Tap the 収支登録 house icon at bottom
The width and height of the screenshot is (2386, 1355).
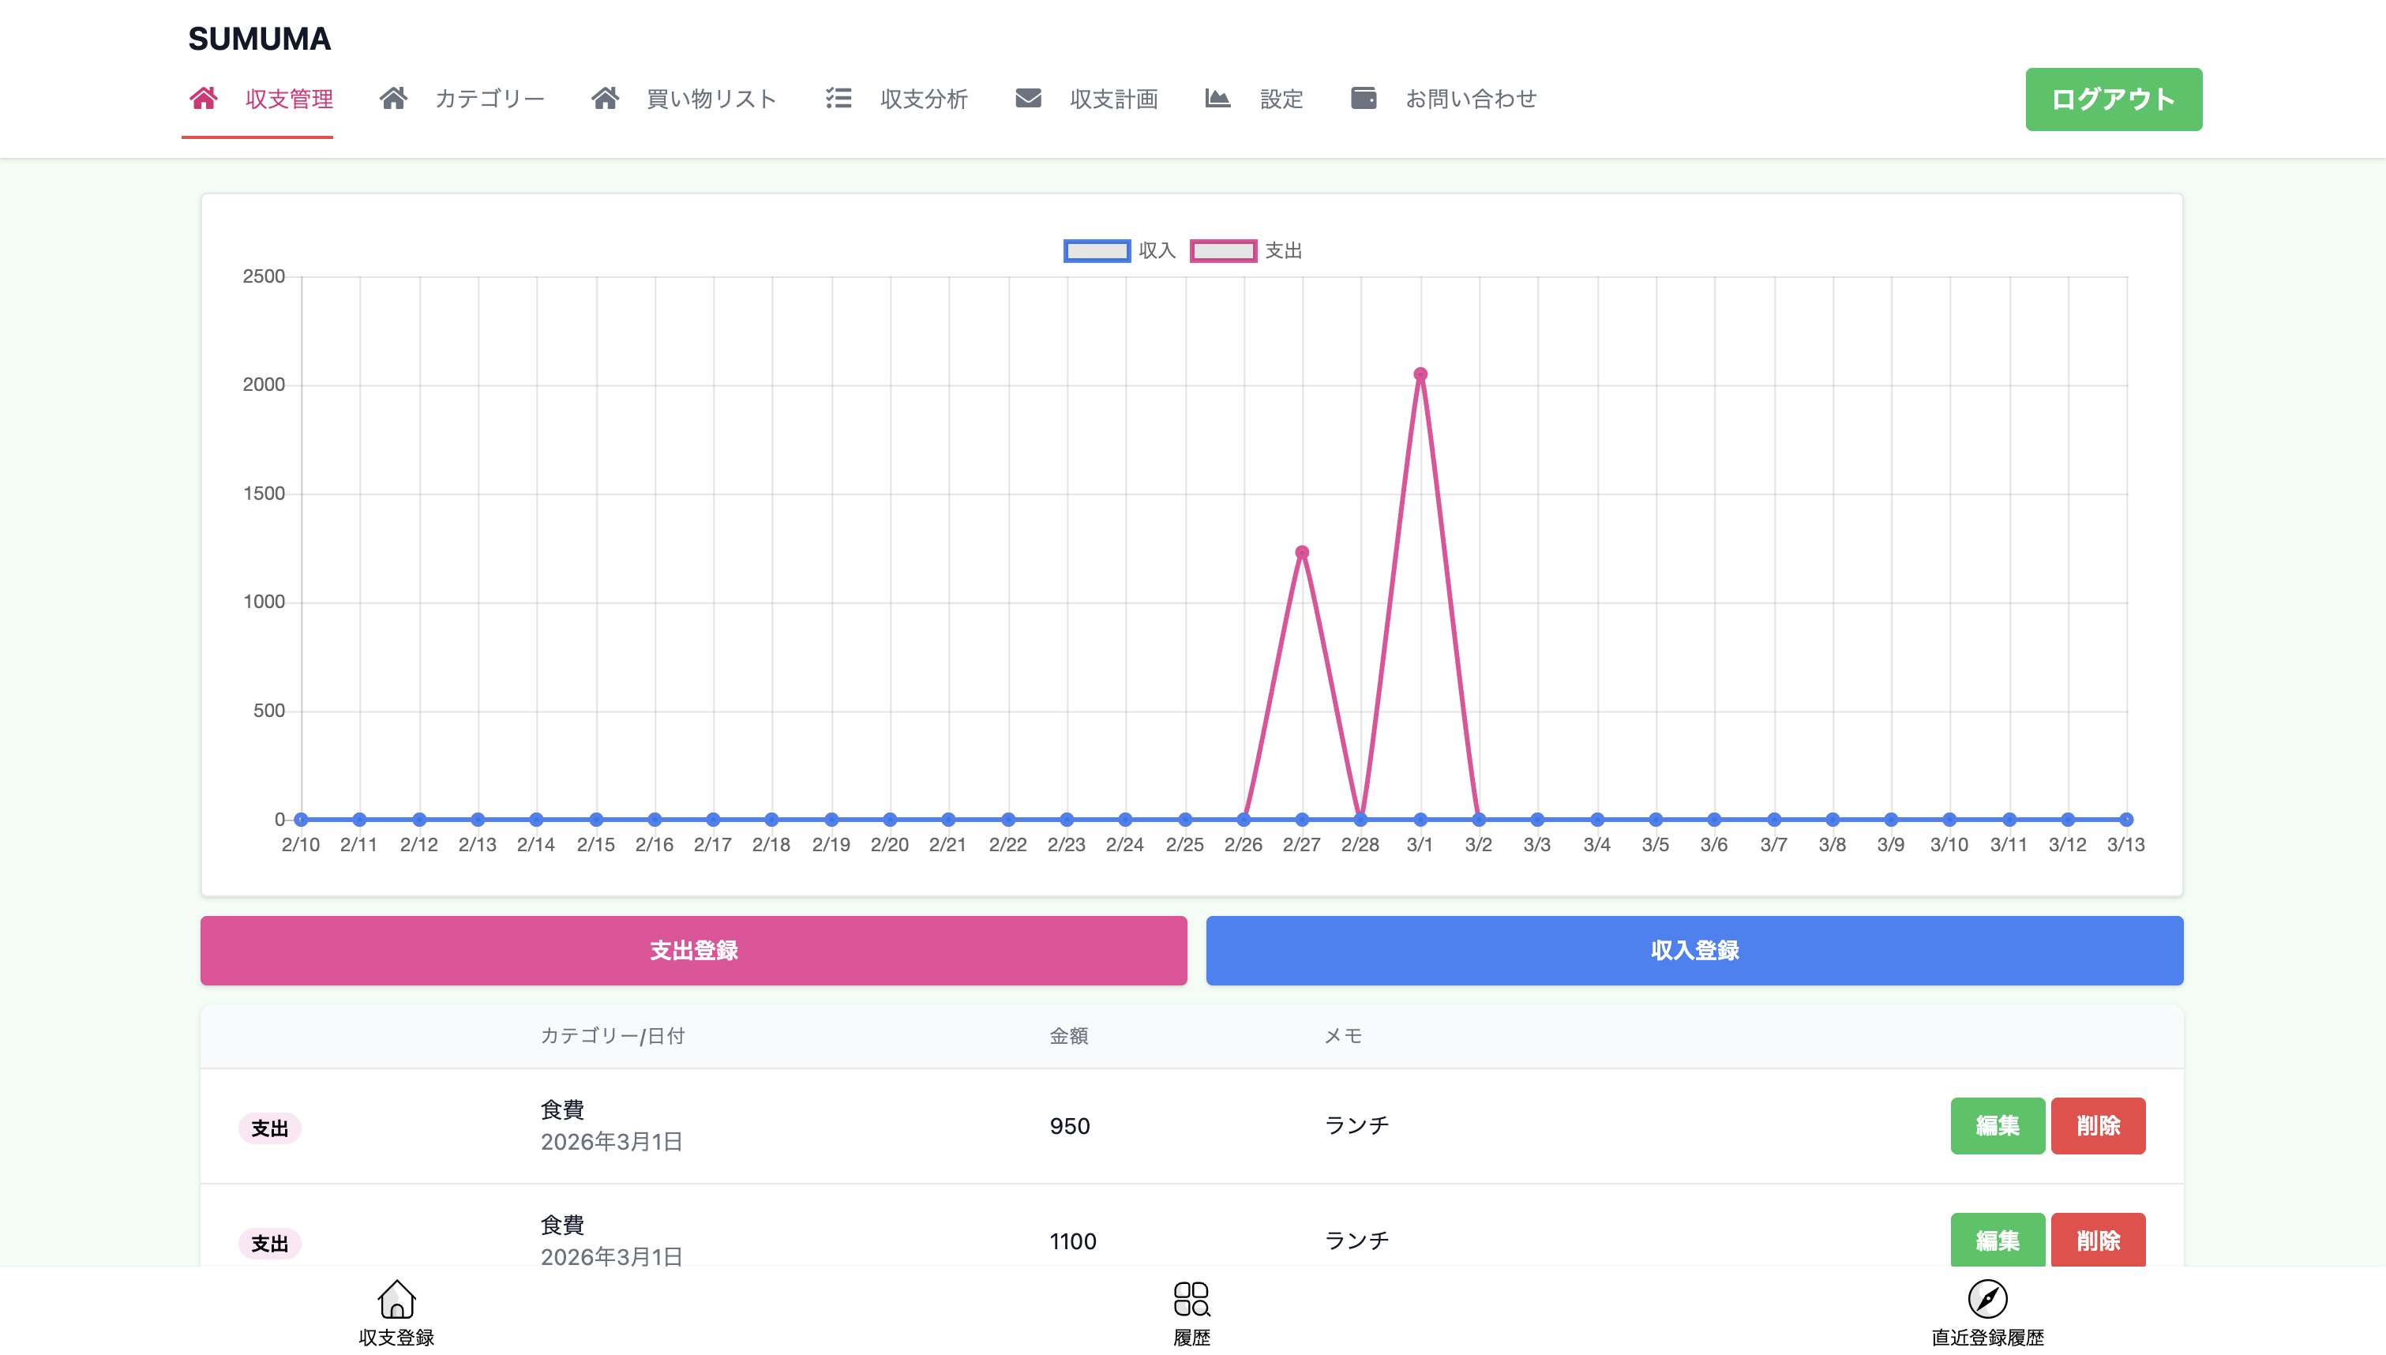(396, 1299)
